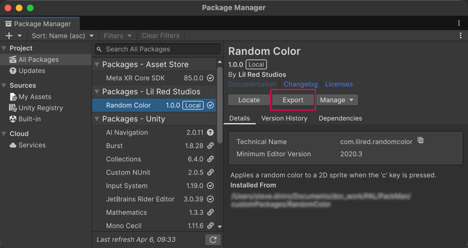Click the Input System installed checkmark icon
This screenshot has width=468, height=248.
pyautogui.click(x=211, y=186)
